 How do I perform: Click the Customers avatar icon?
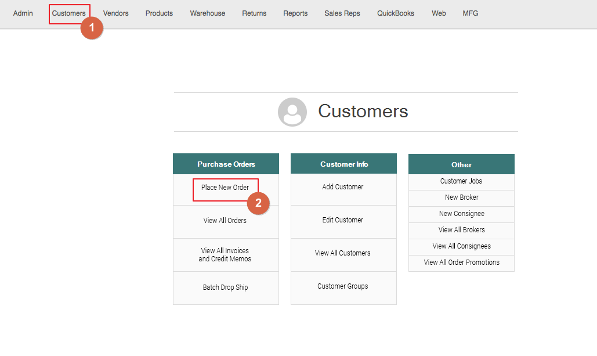pos(292,112)
